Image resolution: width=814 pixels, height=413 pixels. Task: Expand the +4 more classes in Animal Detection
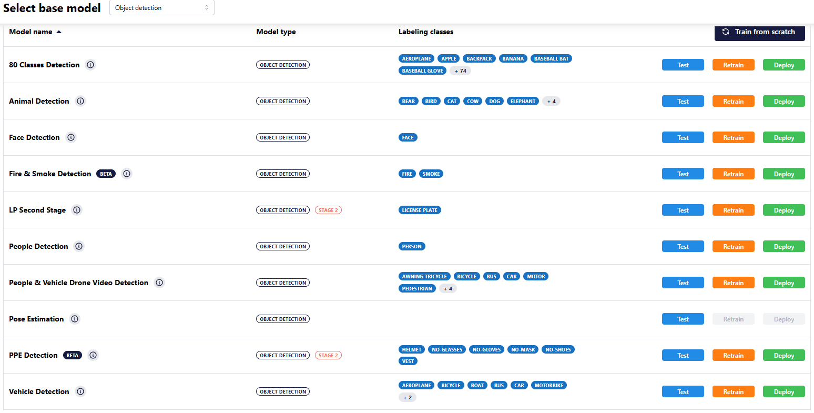551,101
